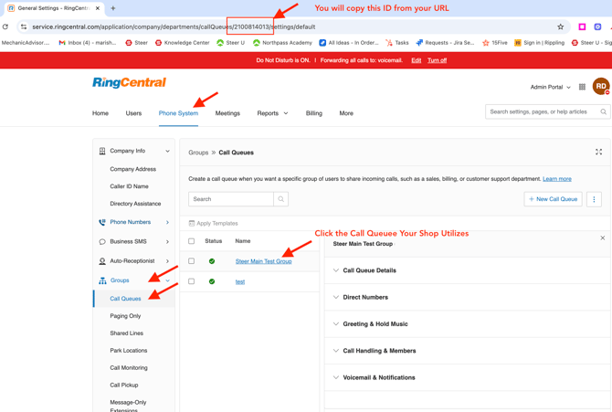Click the Auto-Receptionist person icon
612x412 pixels.
(102, 261)
